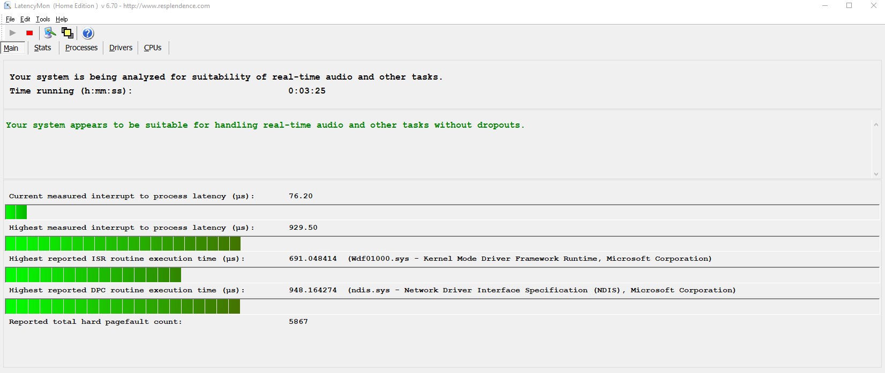
Task: Open the File menu
Action: (10, 19)
